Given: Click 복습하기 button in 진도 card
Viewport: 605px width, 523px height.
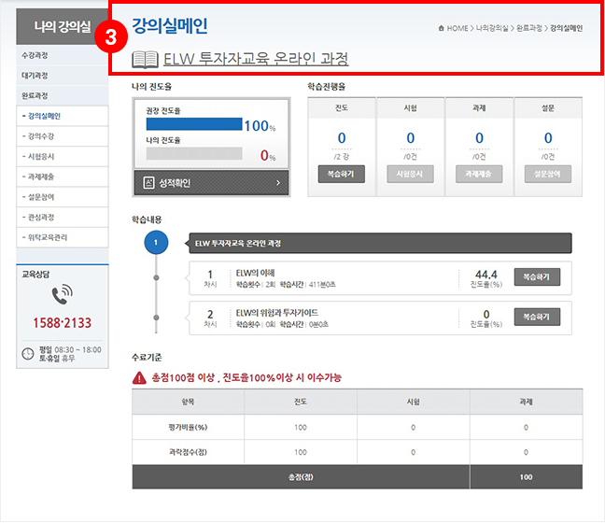Looking at the screenshot, I should coord(342,174).
